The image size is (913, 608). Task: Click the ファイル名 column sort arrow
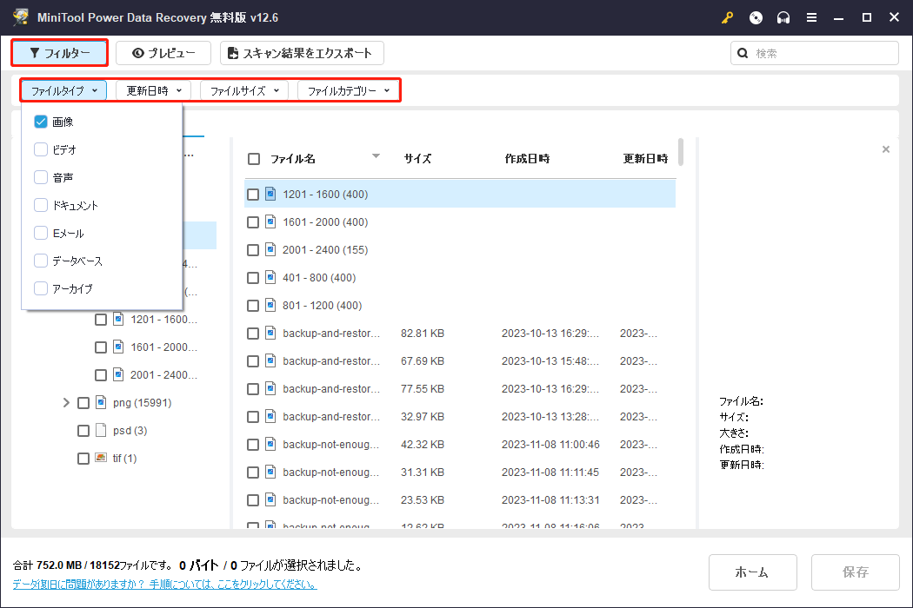tap(377, 156)
